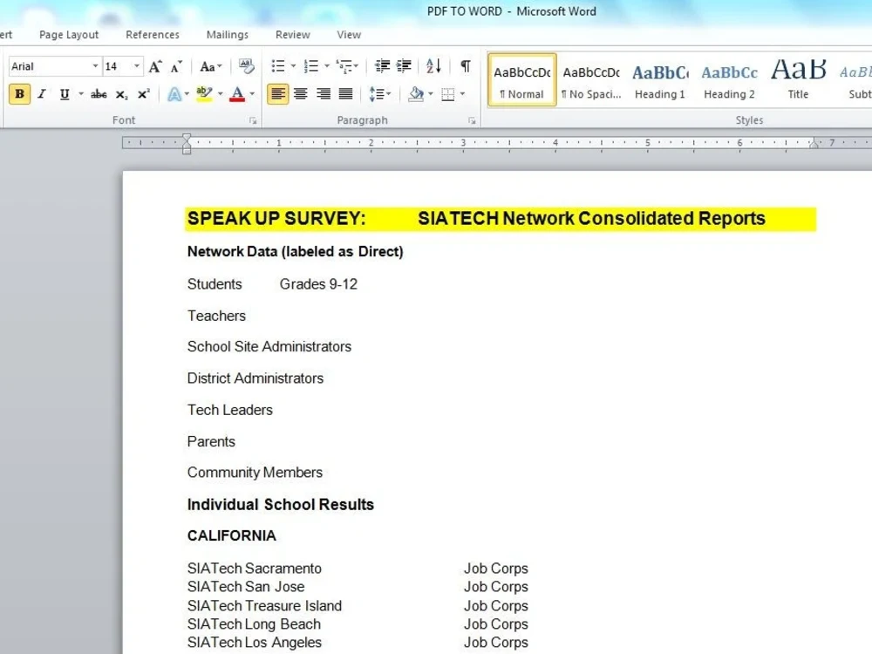Toggle Subscript formatting
The width and height of the screenshot is (872, 654).
coord(121,94)
